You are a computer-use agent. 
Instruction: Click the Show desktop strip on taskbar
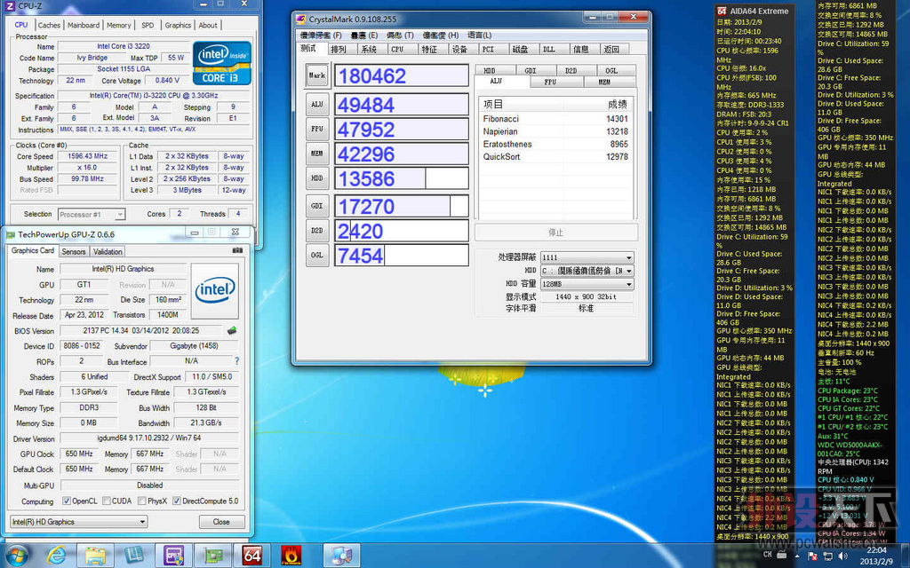(x=906, y=556)
